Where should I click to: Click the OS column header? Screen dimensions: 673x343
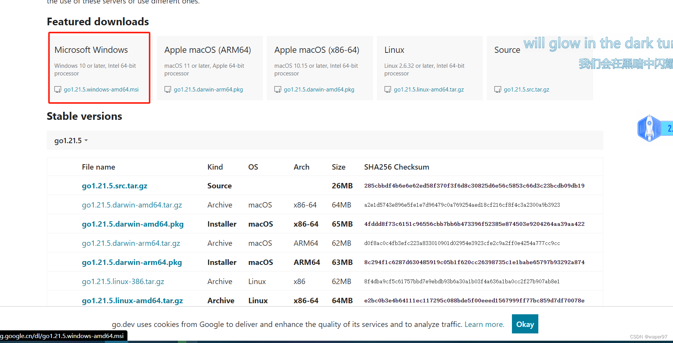coord(253,167)
